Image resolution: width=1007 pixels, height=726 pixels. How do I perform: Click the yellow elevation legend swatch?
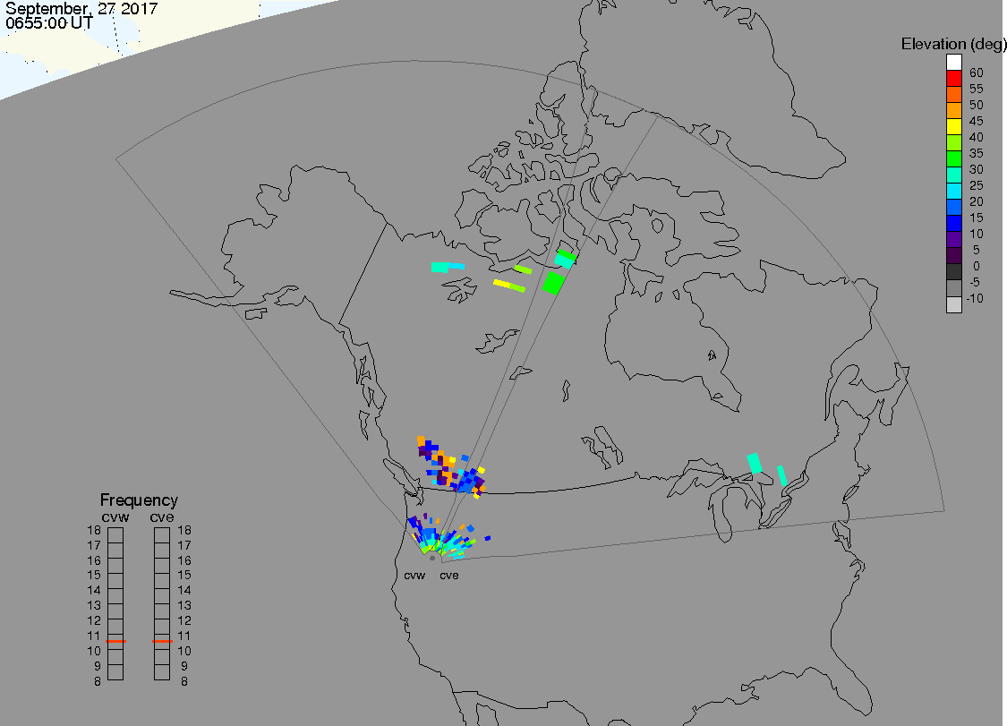[x=953, y=126]
